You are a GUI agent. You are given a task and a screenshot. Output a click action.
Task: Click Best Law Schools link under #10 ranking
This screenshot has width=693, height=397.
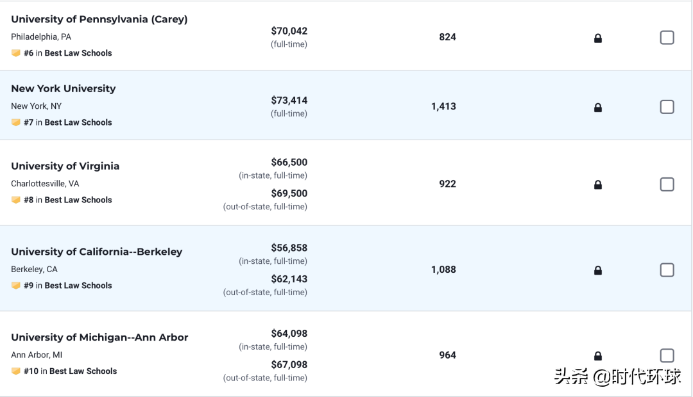83,371
